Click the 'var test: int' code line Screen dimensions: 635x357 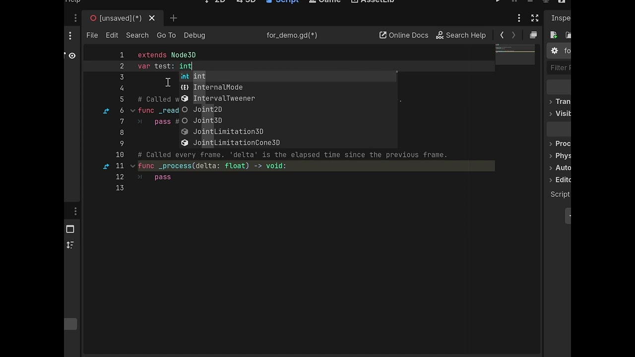click(x=165, y=66)
